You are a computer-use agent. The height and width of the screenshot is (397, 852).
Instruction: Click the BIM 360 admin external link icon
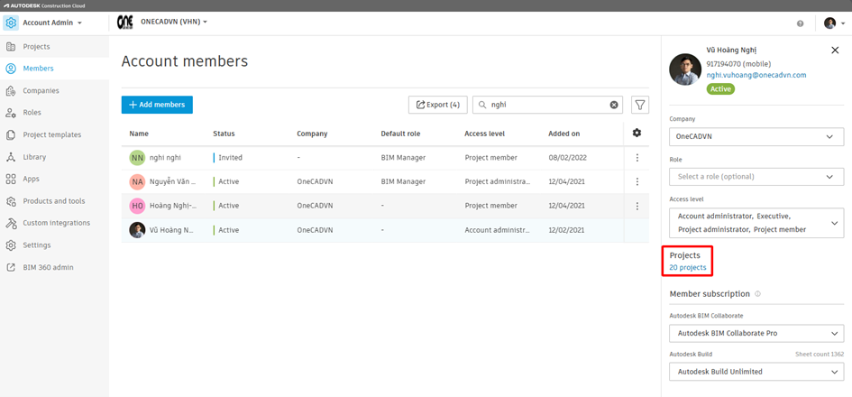point(10,268)
